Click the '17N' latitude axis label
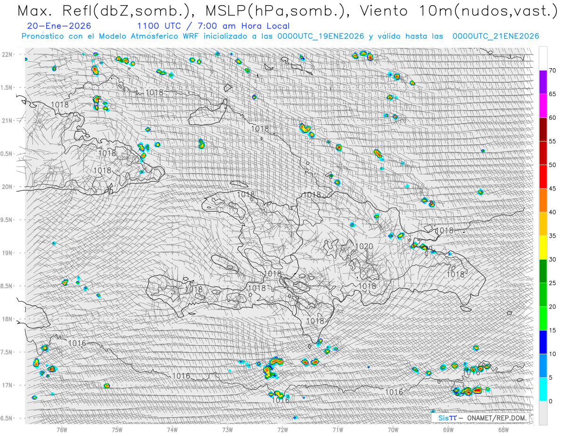This screenshot has height=436, width=565. 8,385
